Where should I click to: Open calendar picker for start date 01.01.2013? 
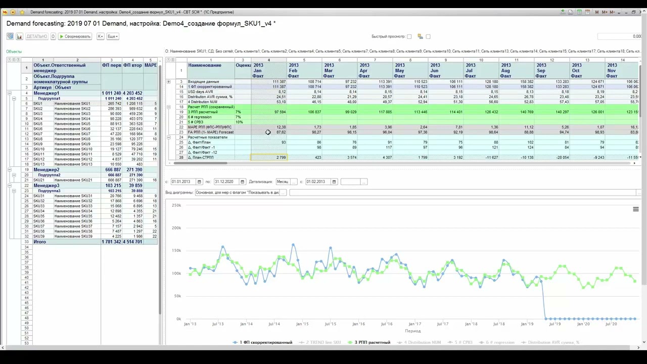pos(199,181)
